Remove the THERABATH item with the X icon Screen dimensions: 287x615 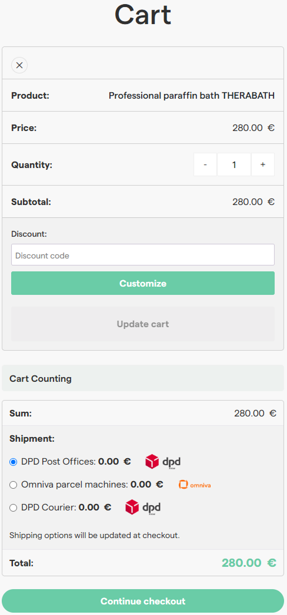(x=19, y=65)
